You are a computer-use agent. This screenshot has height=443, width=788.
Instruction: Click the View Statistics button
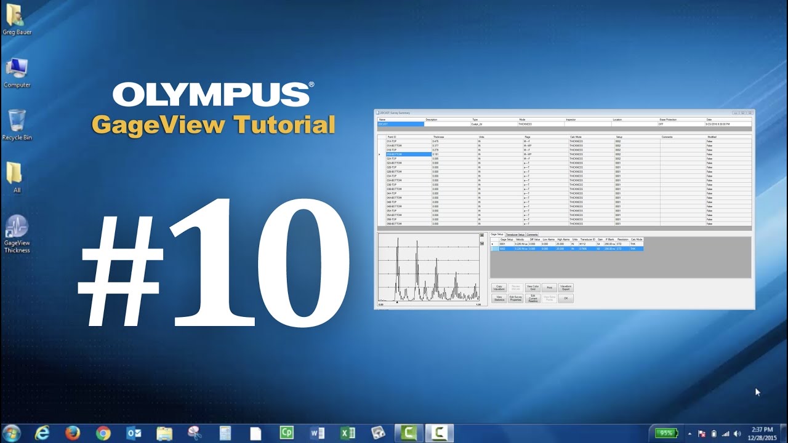coord(499,298)
